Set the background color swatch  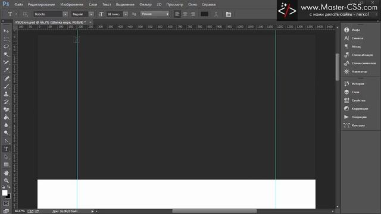(9, 196)
